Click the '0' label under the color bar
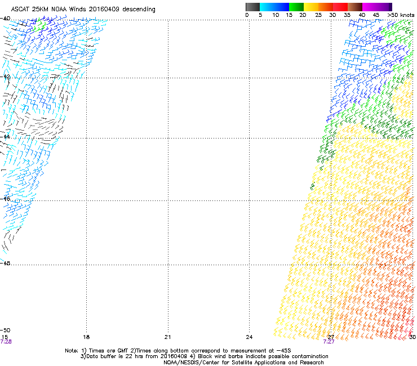The height and width of the screenshot is (366, 417). click(x=247, y=15)
